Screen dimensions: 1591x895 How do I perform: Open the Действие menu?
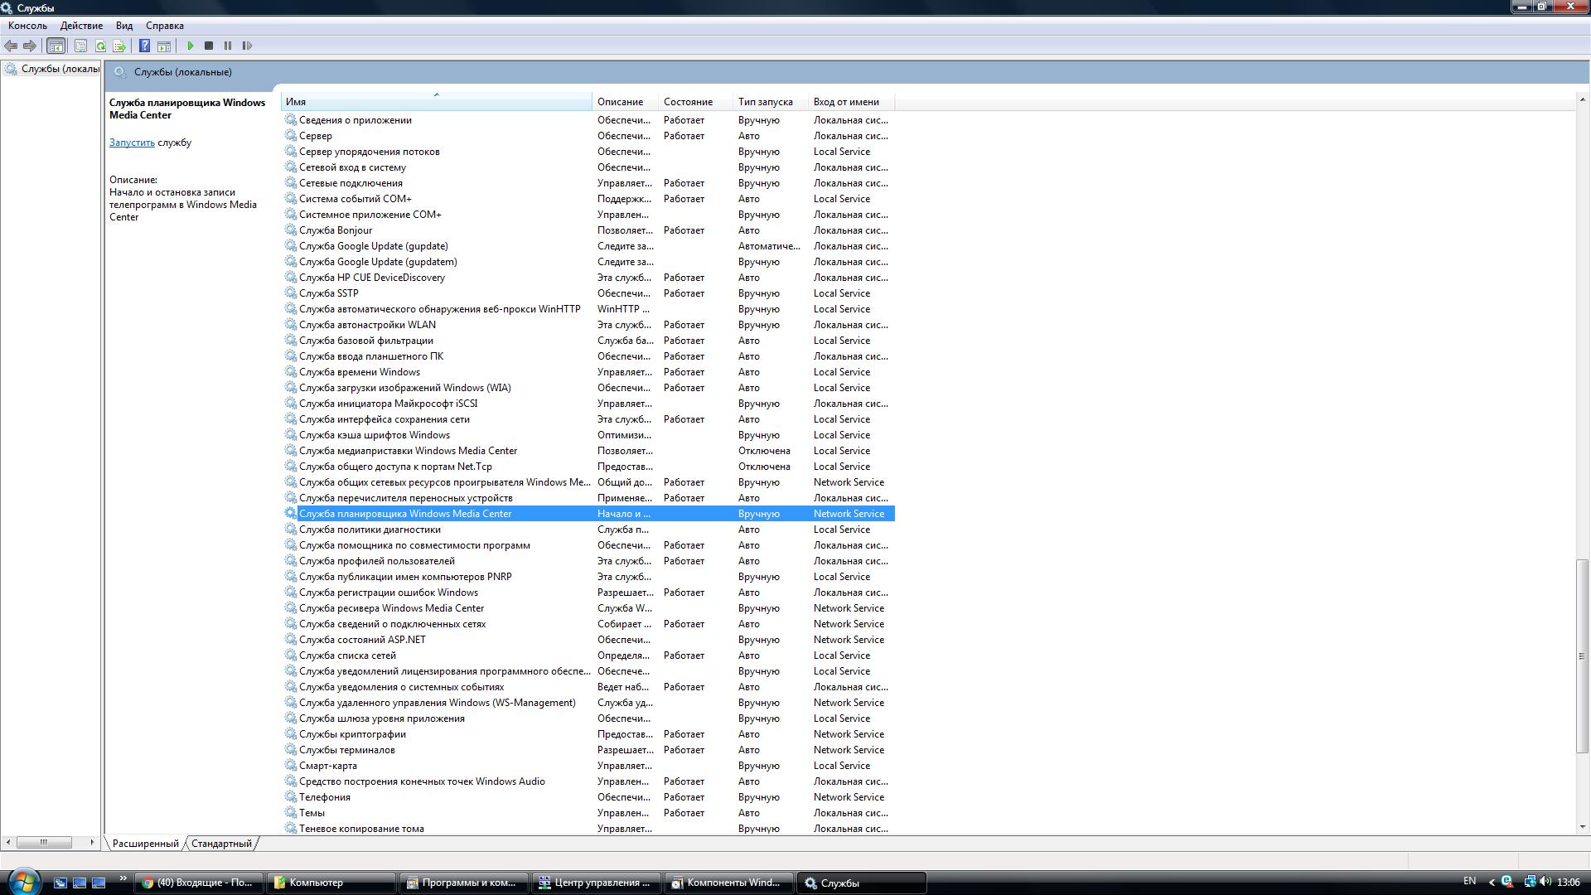point(81,26)
